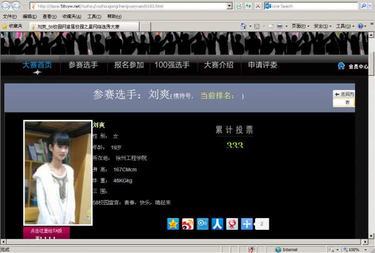The height and width of the screenshot is (253, 375).
Task: Open 报名参加 in the site nav
Action: click(129, 65)
